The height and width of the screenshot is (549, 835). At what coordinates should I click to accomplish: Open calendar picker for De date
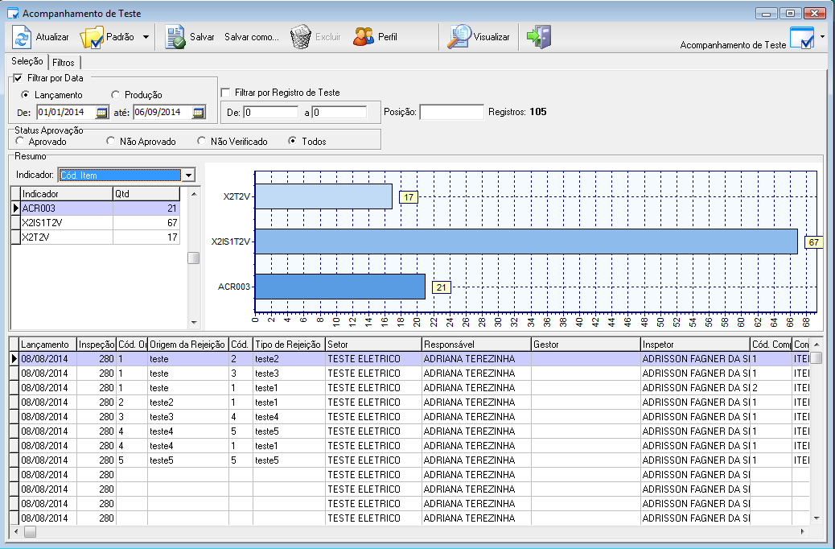click(102, 112)
